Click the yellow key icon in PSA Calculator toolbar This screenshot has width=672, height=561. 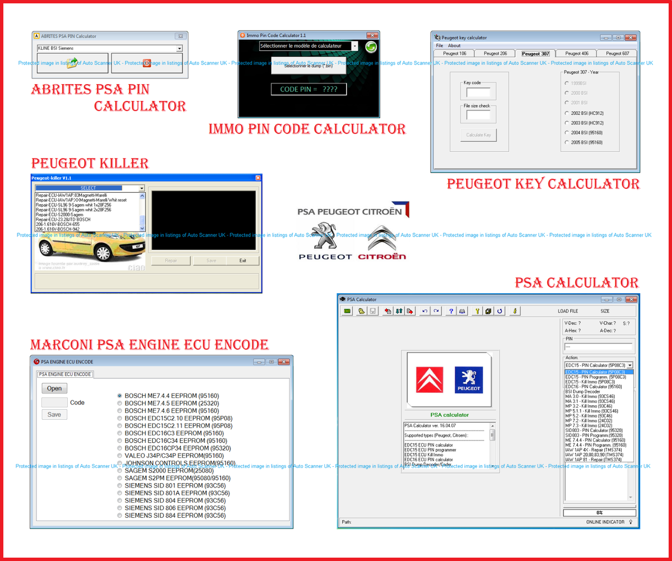pyautogui.click(x=478, y=311)
